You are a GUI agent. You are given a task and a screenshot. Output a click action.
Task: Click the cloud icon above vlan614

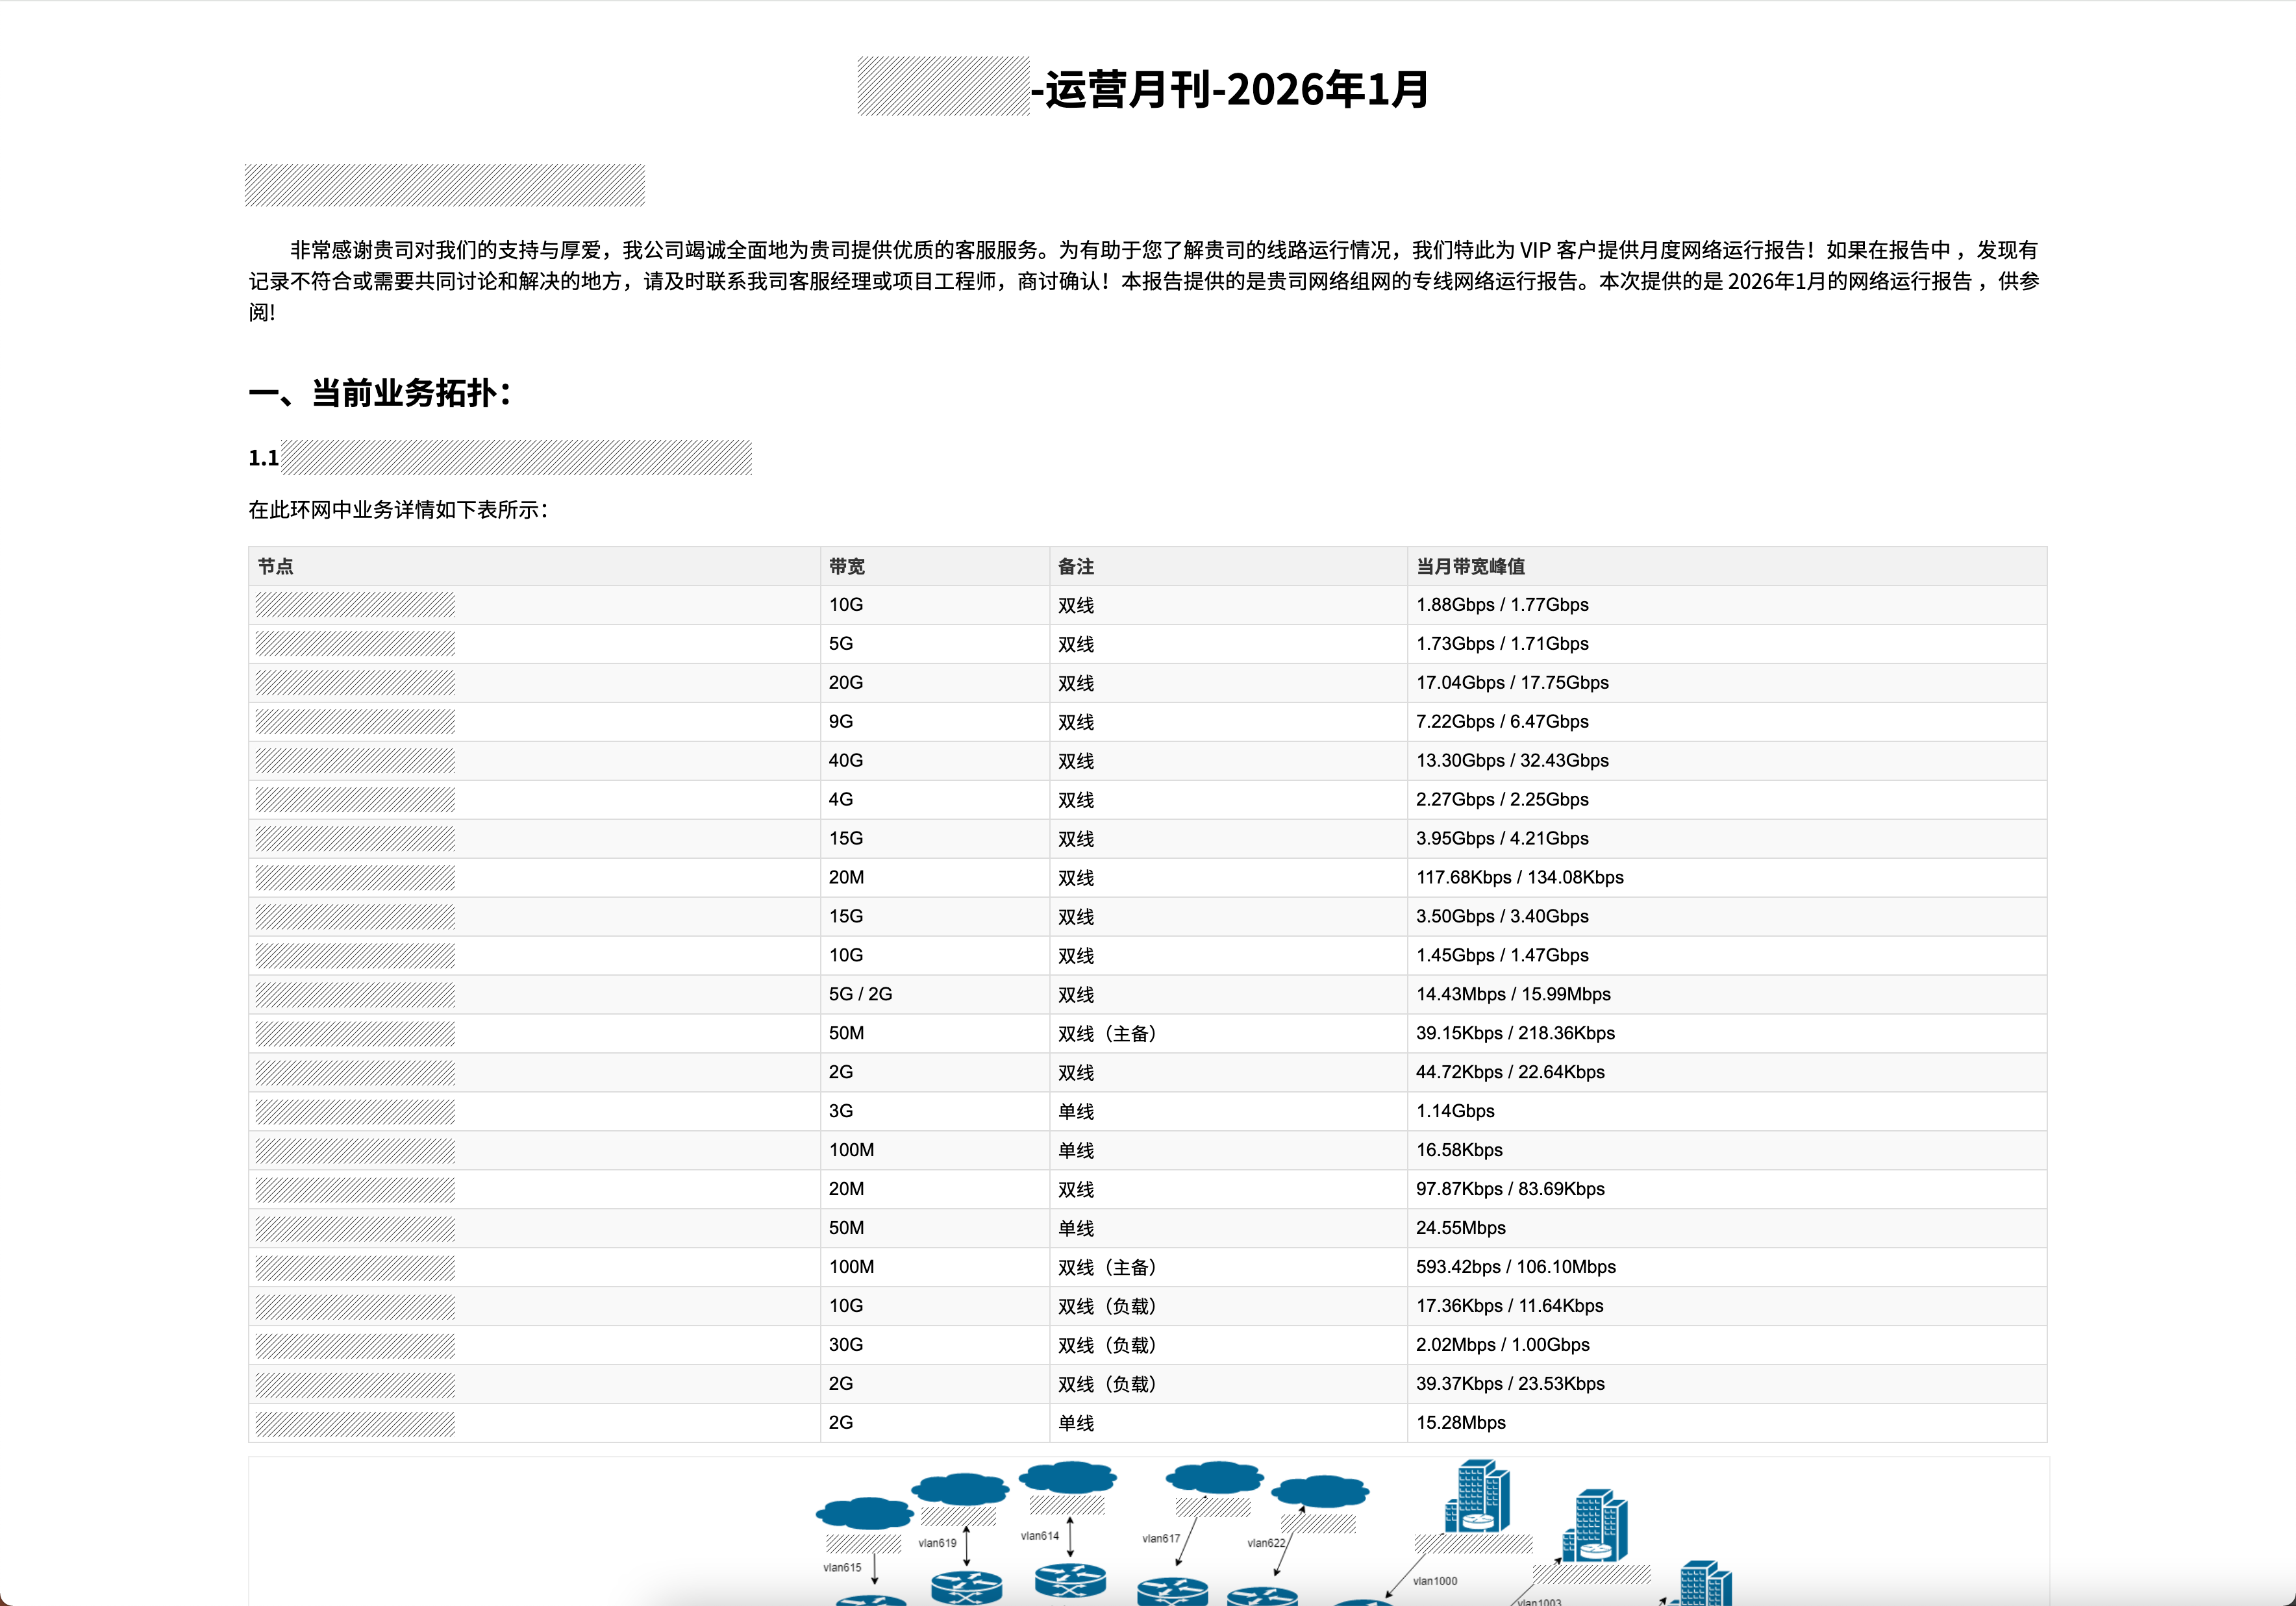tap(1067, 1477)
